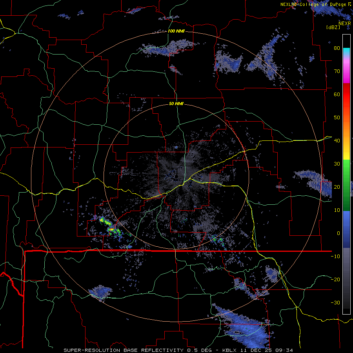Click the KBLX 11 DEC 25 09:34 timestamp
This screenshot has width=353, height=353.
258,350
